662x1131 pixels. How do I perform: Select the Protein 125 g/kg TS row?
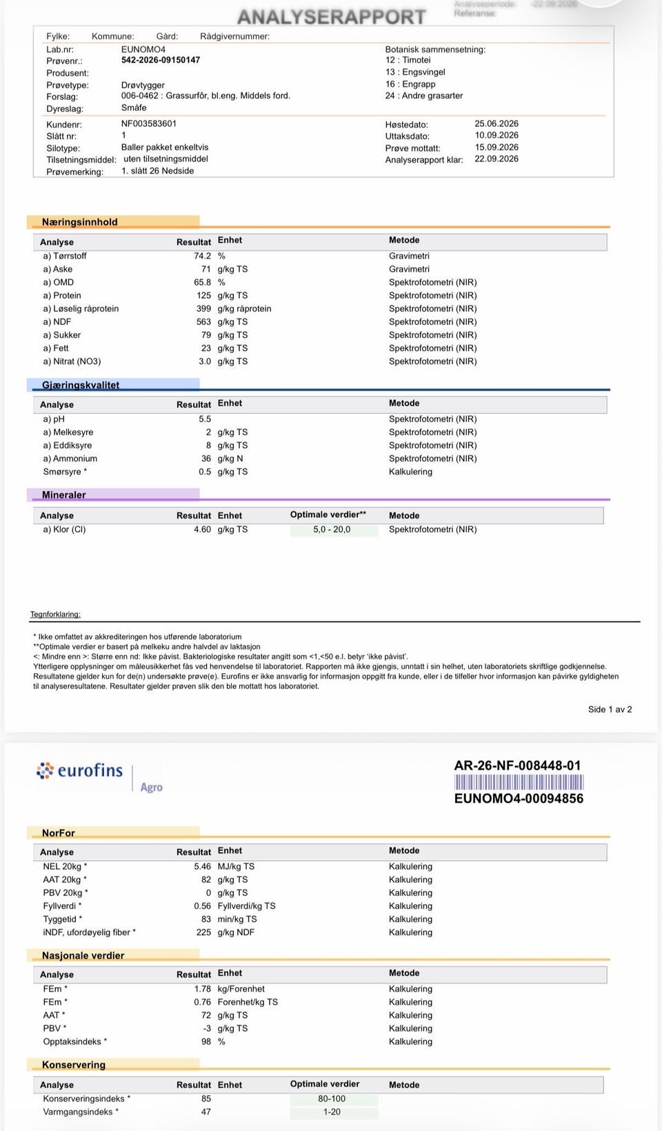pyautogui.click(x=321, y=295)
